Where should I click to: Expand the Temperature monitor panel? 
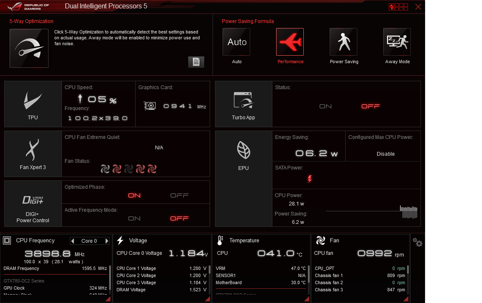(306, 299)
